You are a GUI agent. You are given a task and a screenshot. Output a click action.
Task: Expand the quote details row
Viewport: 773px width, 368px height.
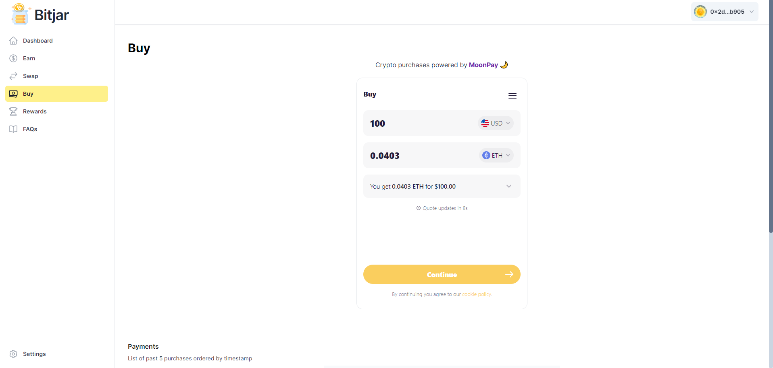508,186
